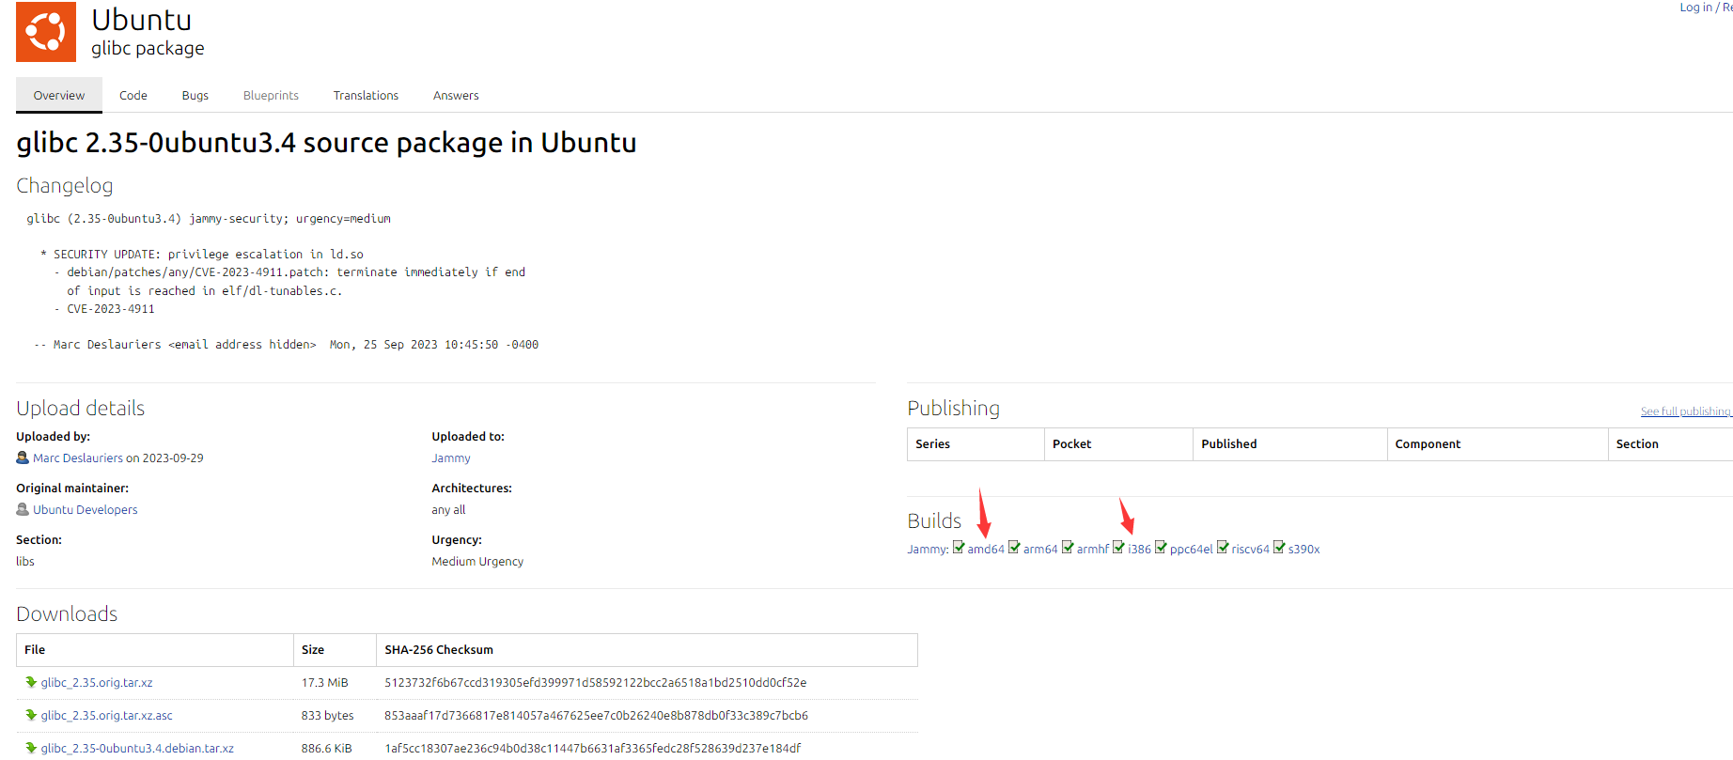Switch to the Code tab
1733x760 pixels.
pos(133,96)
